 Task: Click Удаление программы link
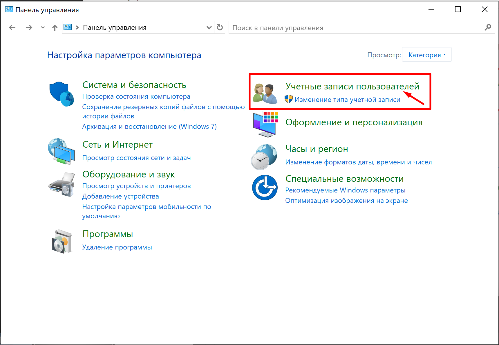(117, 247)
